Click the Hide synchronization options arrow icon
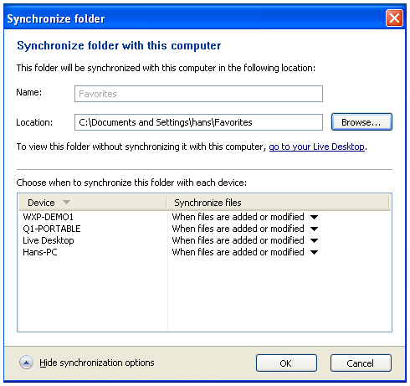410x386 pixels. pos(26,363)
